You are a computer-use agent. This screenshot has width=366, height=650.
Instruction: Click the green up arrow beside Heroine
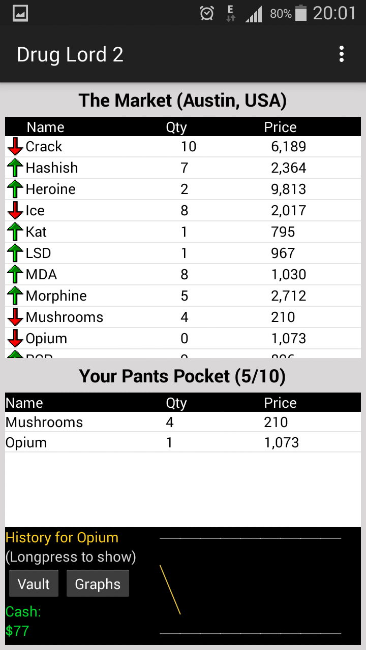(x=15, y=189)
